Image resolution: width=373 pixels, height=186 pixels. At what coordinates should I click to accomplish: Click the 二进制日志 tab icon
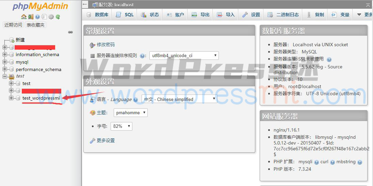point(270,15)
